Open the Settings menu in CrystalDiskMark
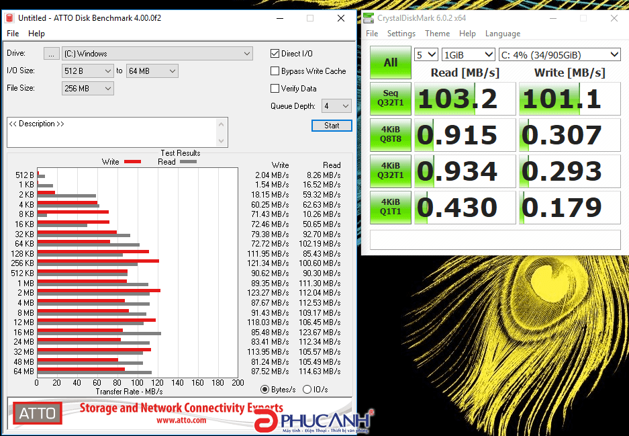Screen dimensions: 629x436 coord(401,34)
